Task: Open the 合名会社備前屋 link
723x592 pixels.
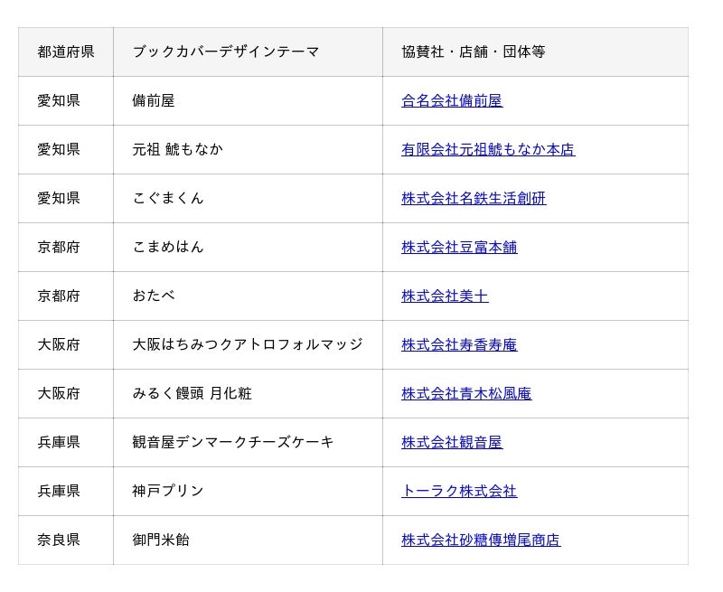Action: pyautogui.click(x=452, y=100)
